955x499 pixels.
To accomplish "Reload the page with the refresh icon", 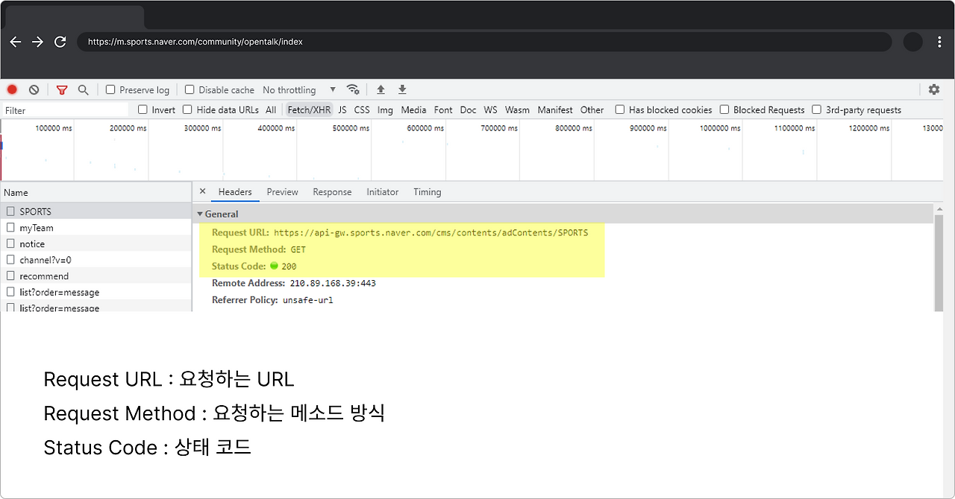I will click(60, 42).
